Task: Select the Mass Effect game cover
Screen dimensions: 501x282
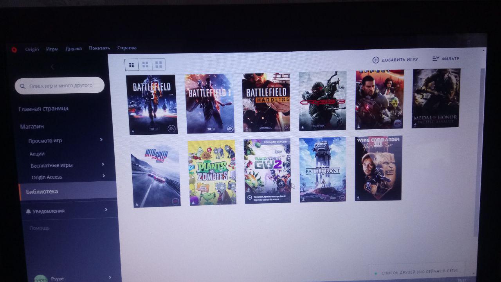Action: pos(379,99)
